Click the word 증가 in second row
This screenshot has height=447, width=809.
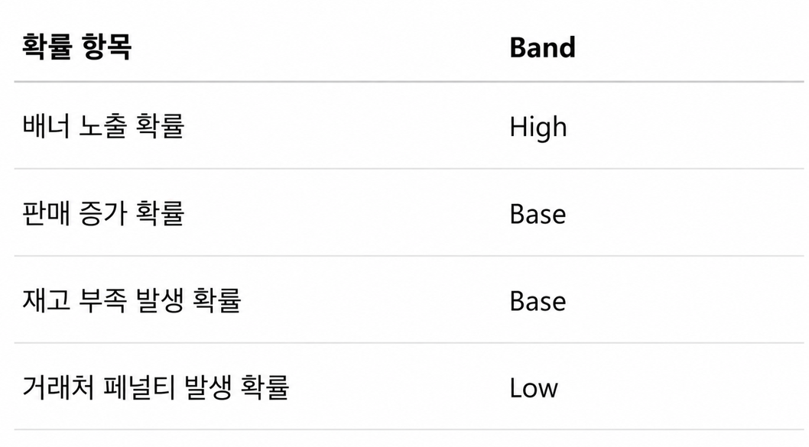pyautogui.click(x=102, y=213)
